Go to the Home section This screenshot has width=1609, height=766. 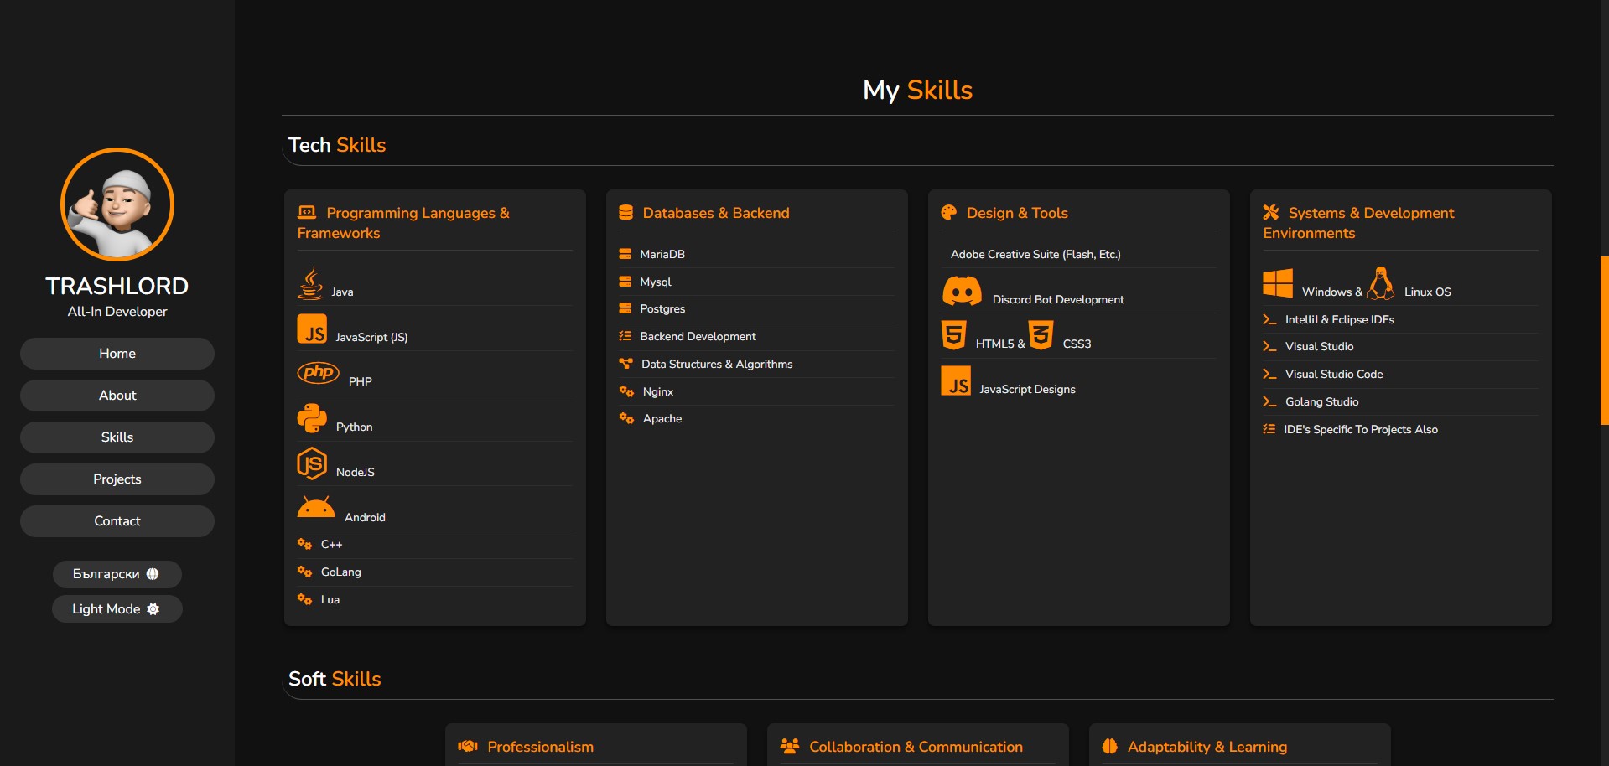(x=117, y=354)
